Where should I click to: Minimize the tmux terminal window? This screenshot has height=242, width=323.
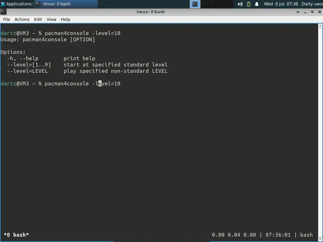305,12
